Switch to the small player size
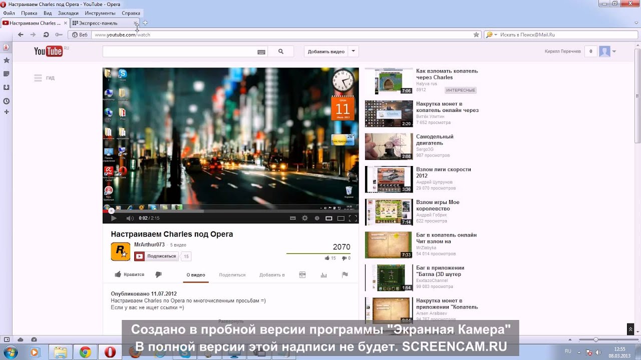The image size is (641, 360). pos(329,218)
